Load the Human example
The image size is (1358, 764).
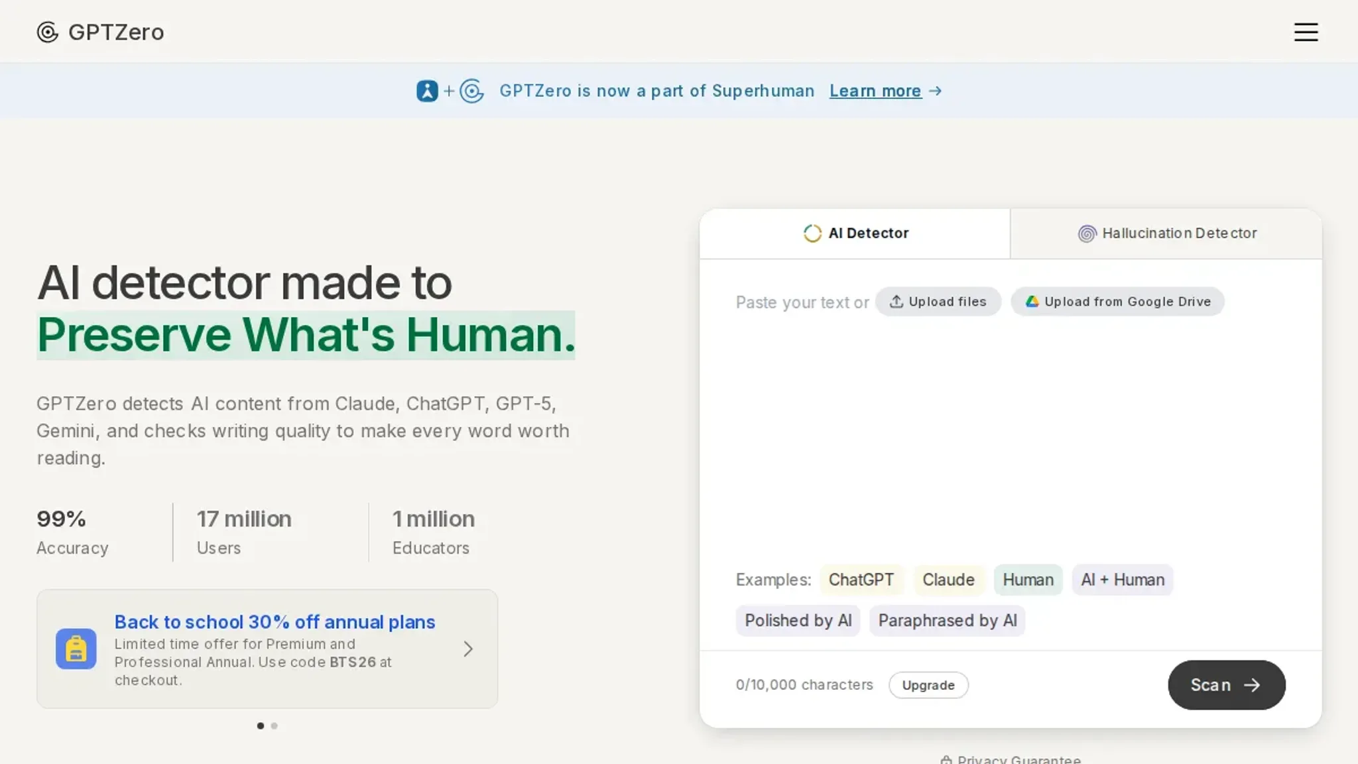click(x=1028, y=580)
